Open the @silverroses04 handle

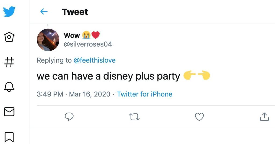(x=88, y=44)
